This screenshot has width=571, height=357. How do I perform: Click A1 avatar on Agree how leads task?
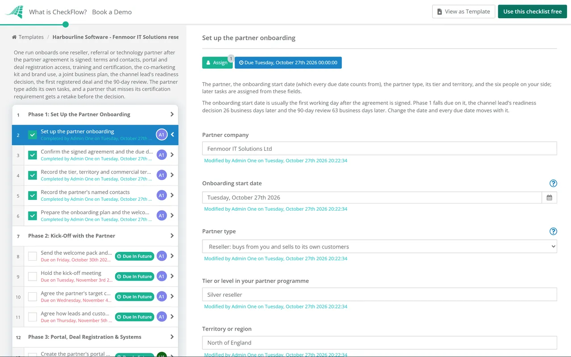(x=161, y=317)
